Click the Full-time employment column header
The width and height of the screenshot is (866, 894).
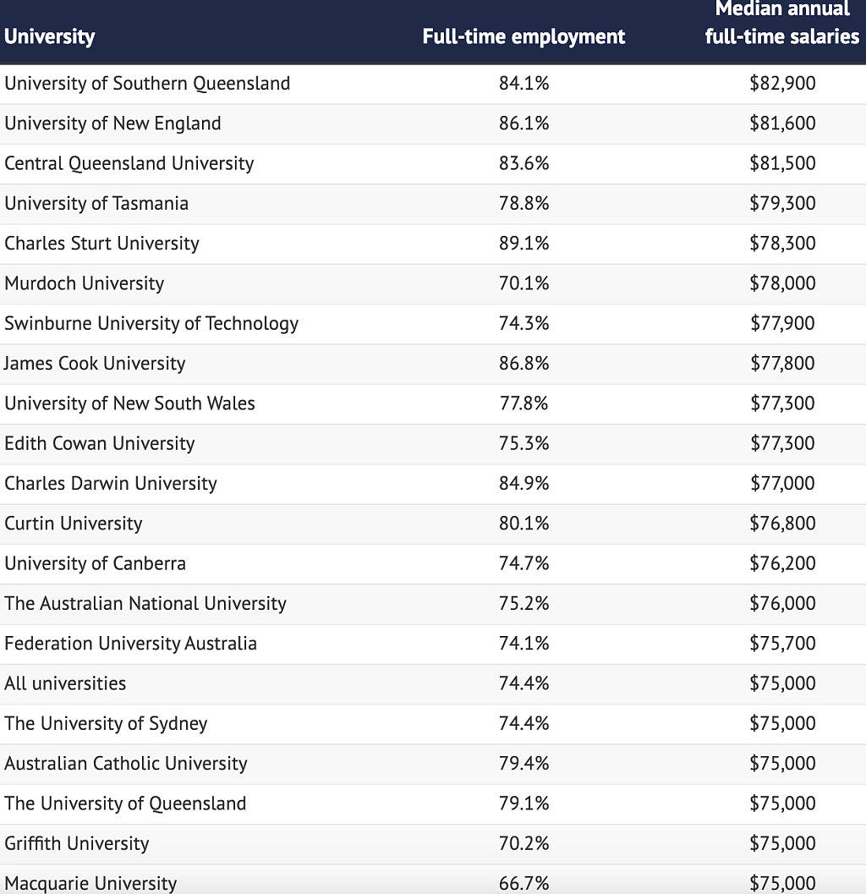coord(523,36)
